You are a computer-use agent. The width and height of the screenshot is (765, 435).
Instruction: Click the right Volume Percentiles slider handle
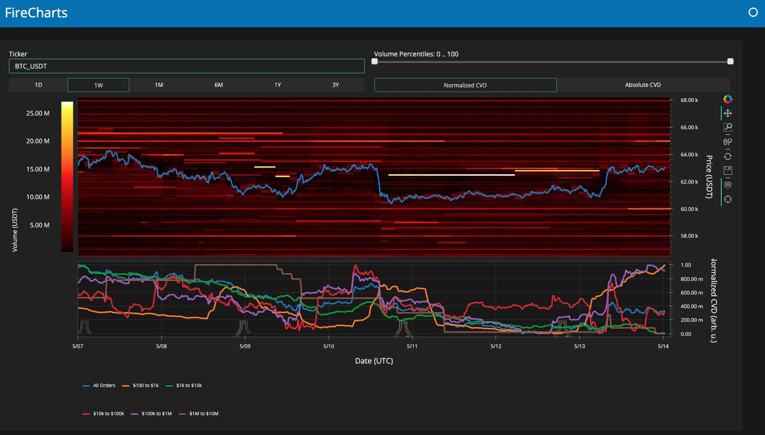click(730, 62)
